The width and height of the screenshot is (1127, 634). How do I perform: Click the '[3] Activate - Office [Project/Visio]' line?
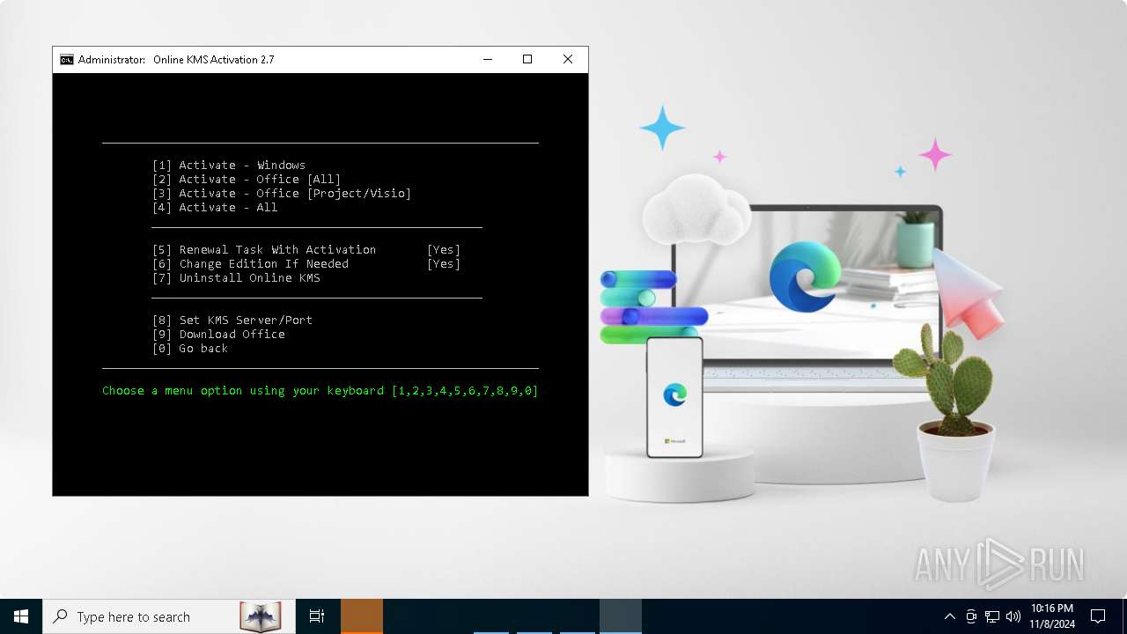point(282,194)
